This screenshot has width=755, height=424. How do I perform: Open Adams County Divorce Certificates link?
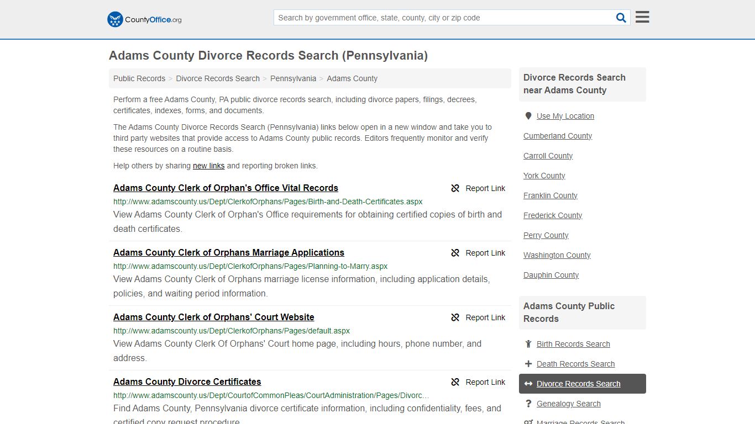point(187,382)
